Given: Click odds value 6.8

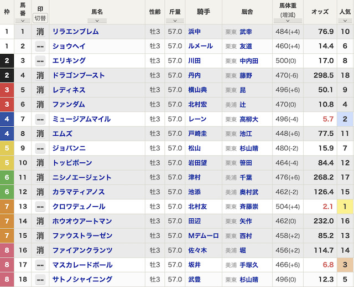Looking at the screenshot, I should (x=328, y=265).
